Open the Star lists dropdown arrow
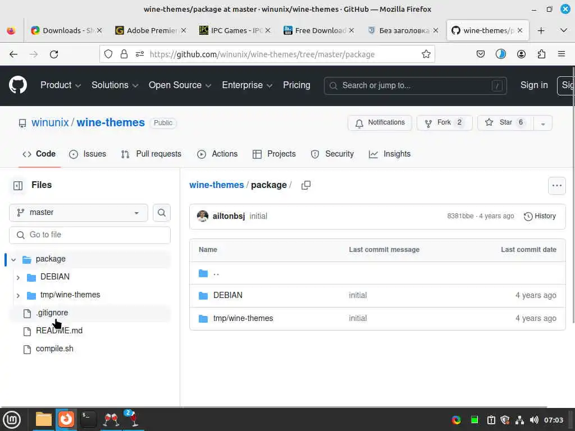This screenshot has width=575, height=431. point(543,123)
